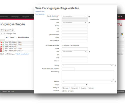Click the '13.10.2014' date cell
This screenshot has width=125, height=104.
[13, 51]
